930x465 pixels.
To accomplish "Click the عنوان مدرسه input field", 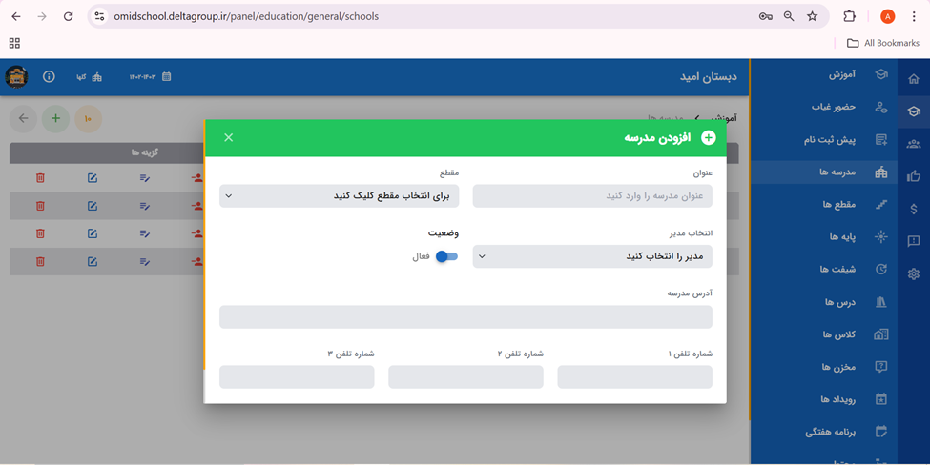I will click(592, 196).
